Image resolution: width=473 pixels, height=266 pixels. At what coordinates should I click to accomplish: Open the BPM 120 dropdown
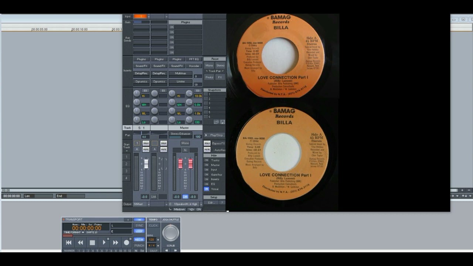(x=158, y=240)
